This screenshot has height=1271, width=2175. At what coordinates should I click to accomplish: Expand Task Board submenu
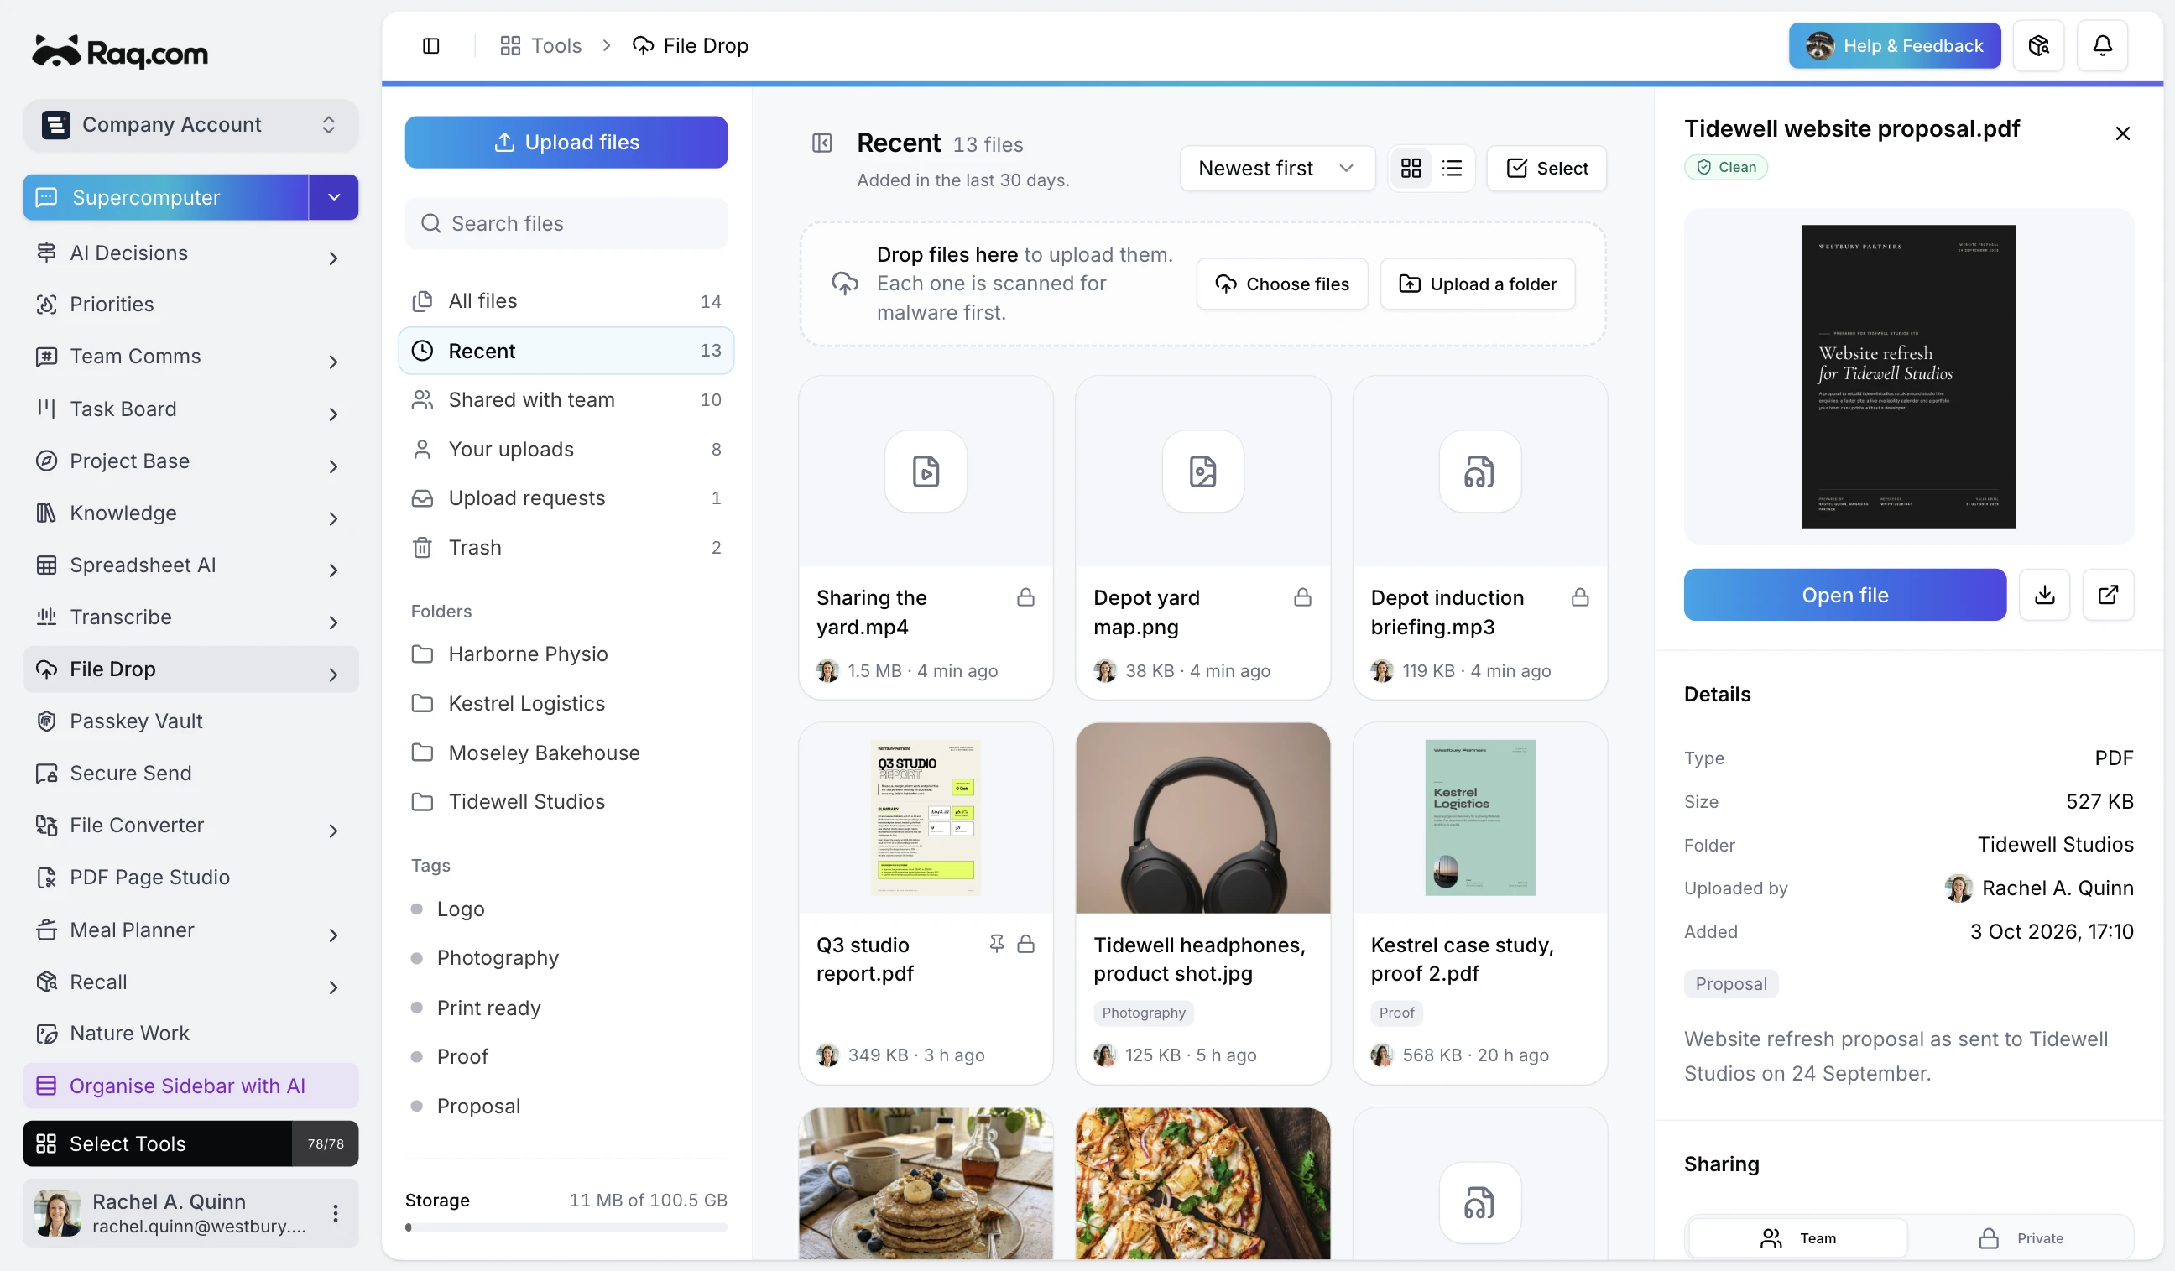[x=333, y=414]
